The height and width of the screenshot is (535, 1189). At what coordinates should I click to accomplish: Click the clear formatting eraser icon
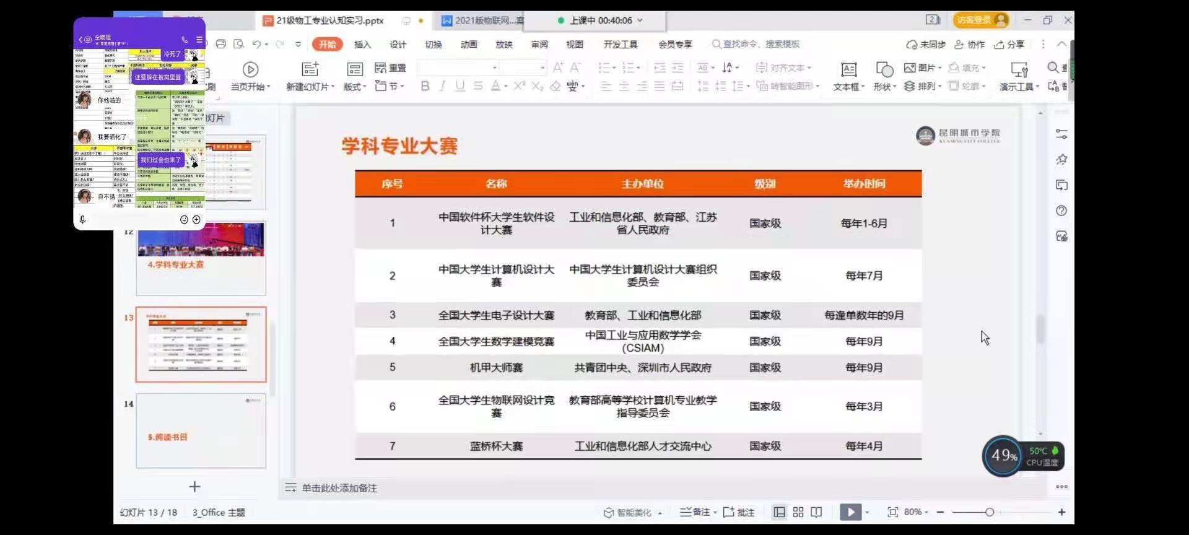[555, 86]
